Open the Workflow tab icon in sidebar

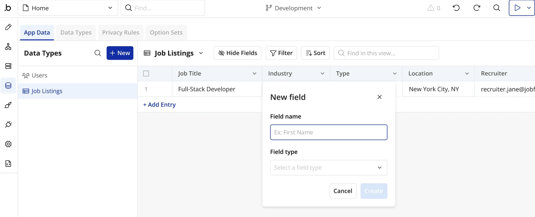tap(8, 46)
